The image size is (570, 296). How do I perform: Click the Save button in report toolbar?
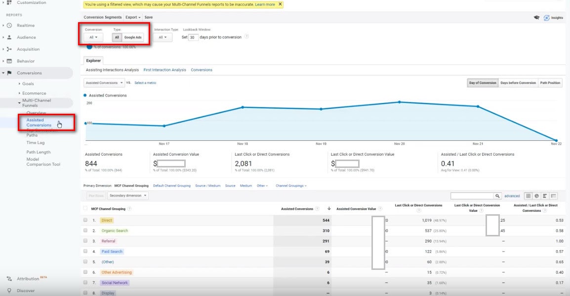point(149,17)
